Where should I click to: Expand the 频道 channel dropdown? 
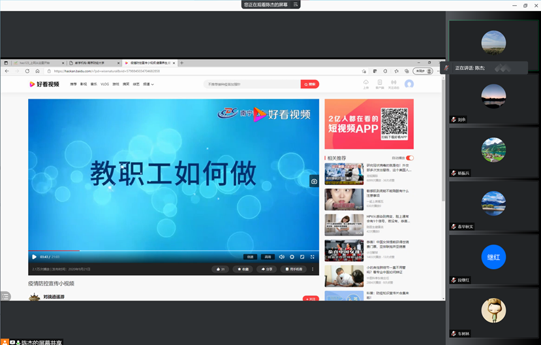pyautogui.click(x=147, y=84)
